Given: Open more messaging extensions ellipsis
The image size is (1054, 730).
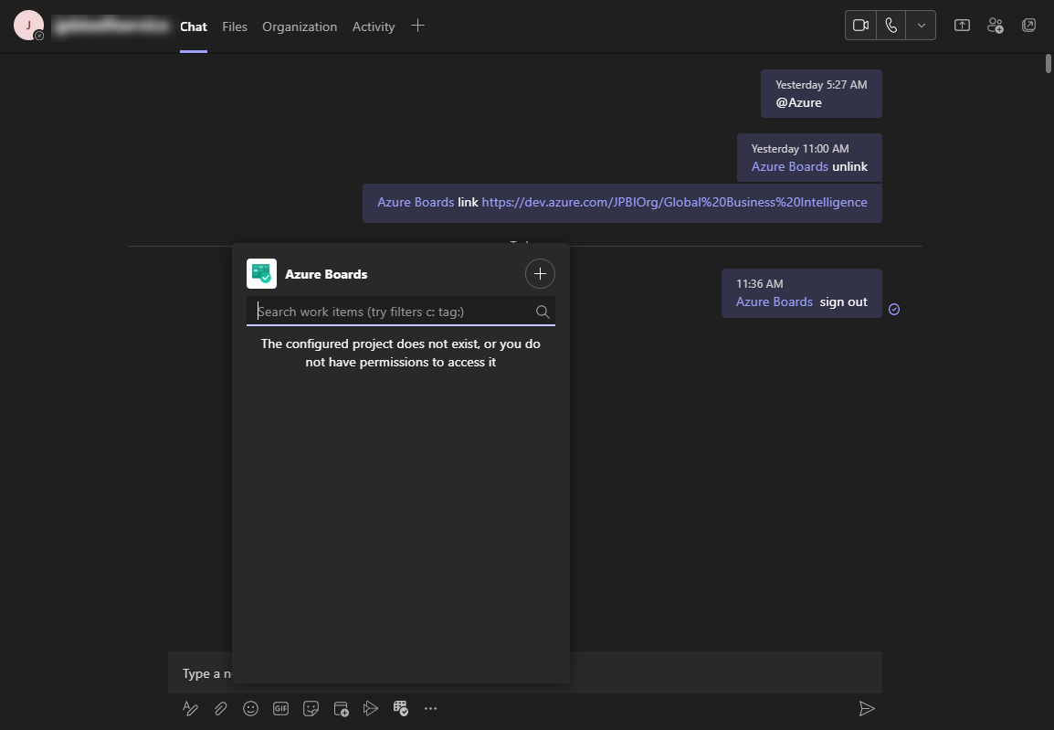Looking at the screenshot, I should (x=431, y=708).
